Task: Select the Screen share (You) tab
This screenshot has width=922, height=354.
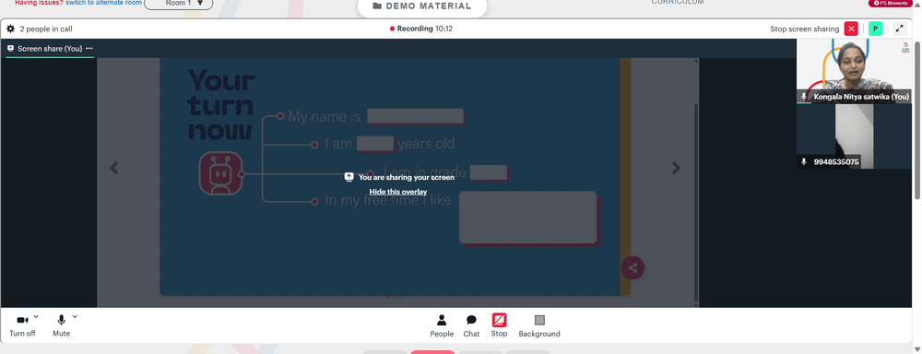Action: pyautogui.click(x=50, y=48)
